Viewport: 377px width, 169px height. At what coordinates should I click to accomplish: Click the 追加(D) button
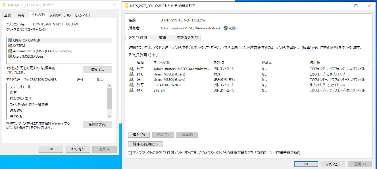(x=139, y=135)
